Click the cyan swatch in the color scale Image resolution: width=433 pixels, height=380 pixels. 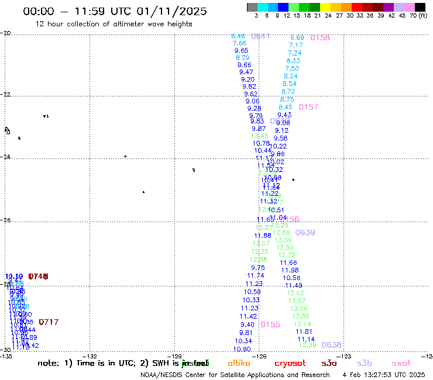click(262, 7)
